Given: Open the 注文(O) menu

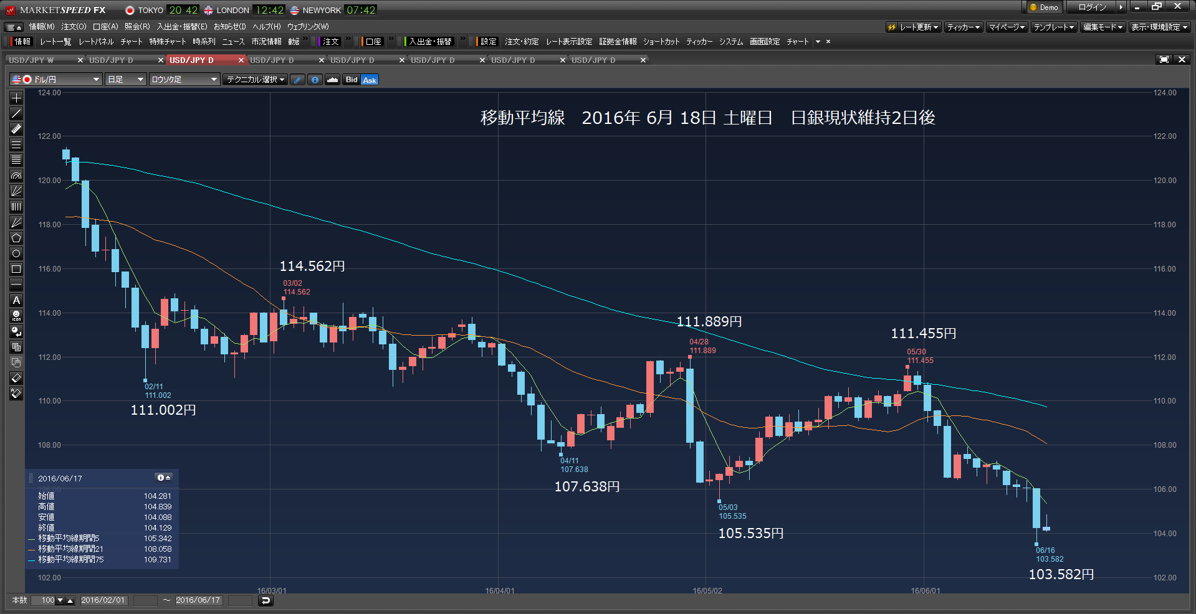Looking at the screenshot, I should pyautogui.click(x=74, y=27).
